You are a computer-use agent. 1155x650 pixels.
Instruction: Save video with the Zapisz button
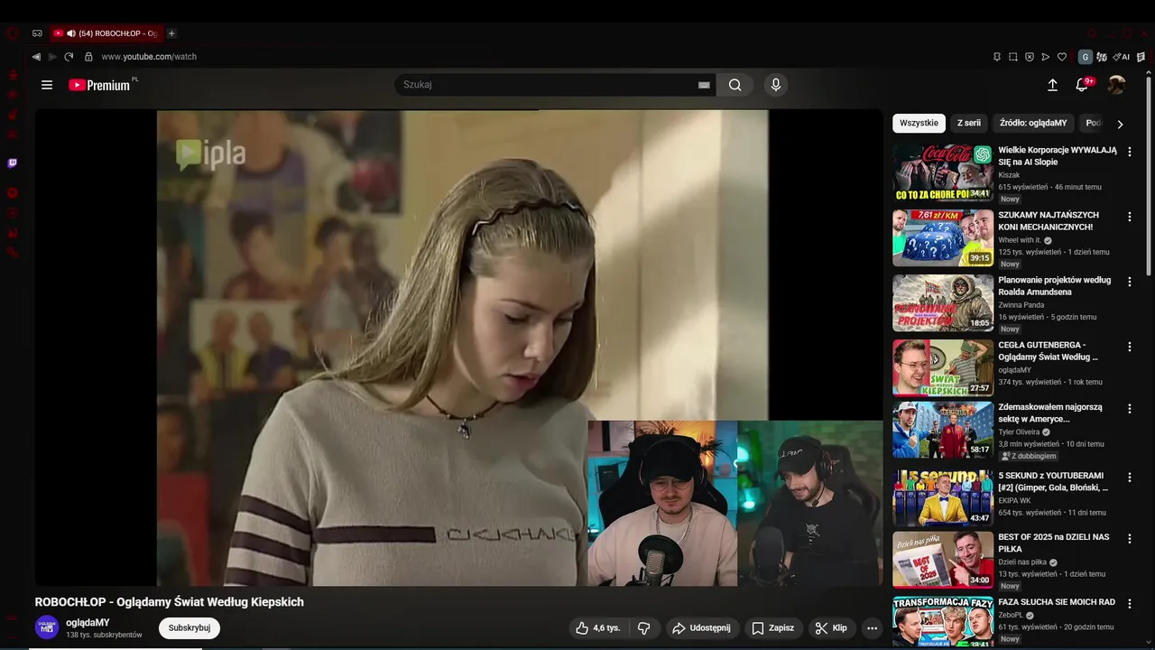coord(773,627)
